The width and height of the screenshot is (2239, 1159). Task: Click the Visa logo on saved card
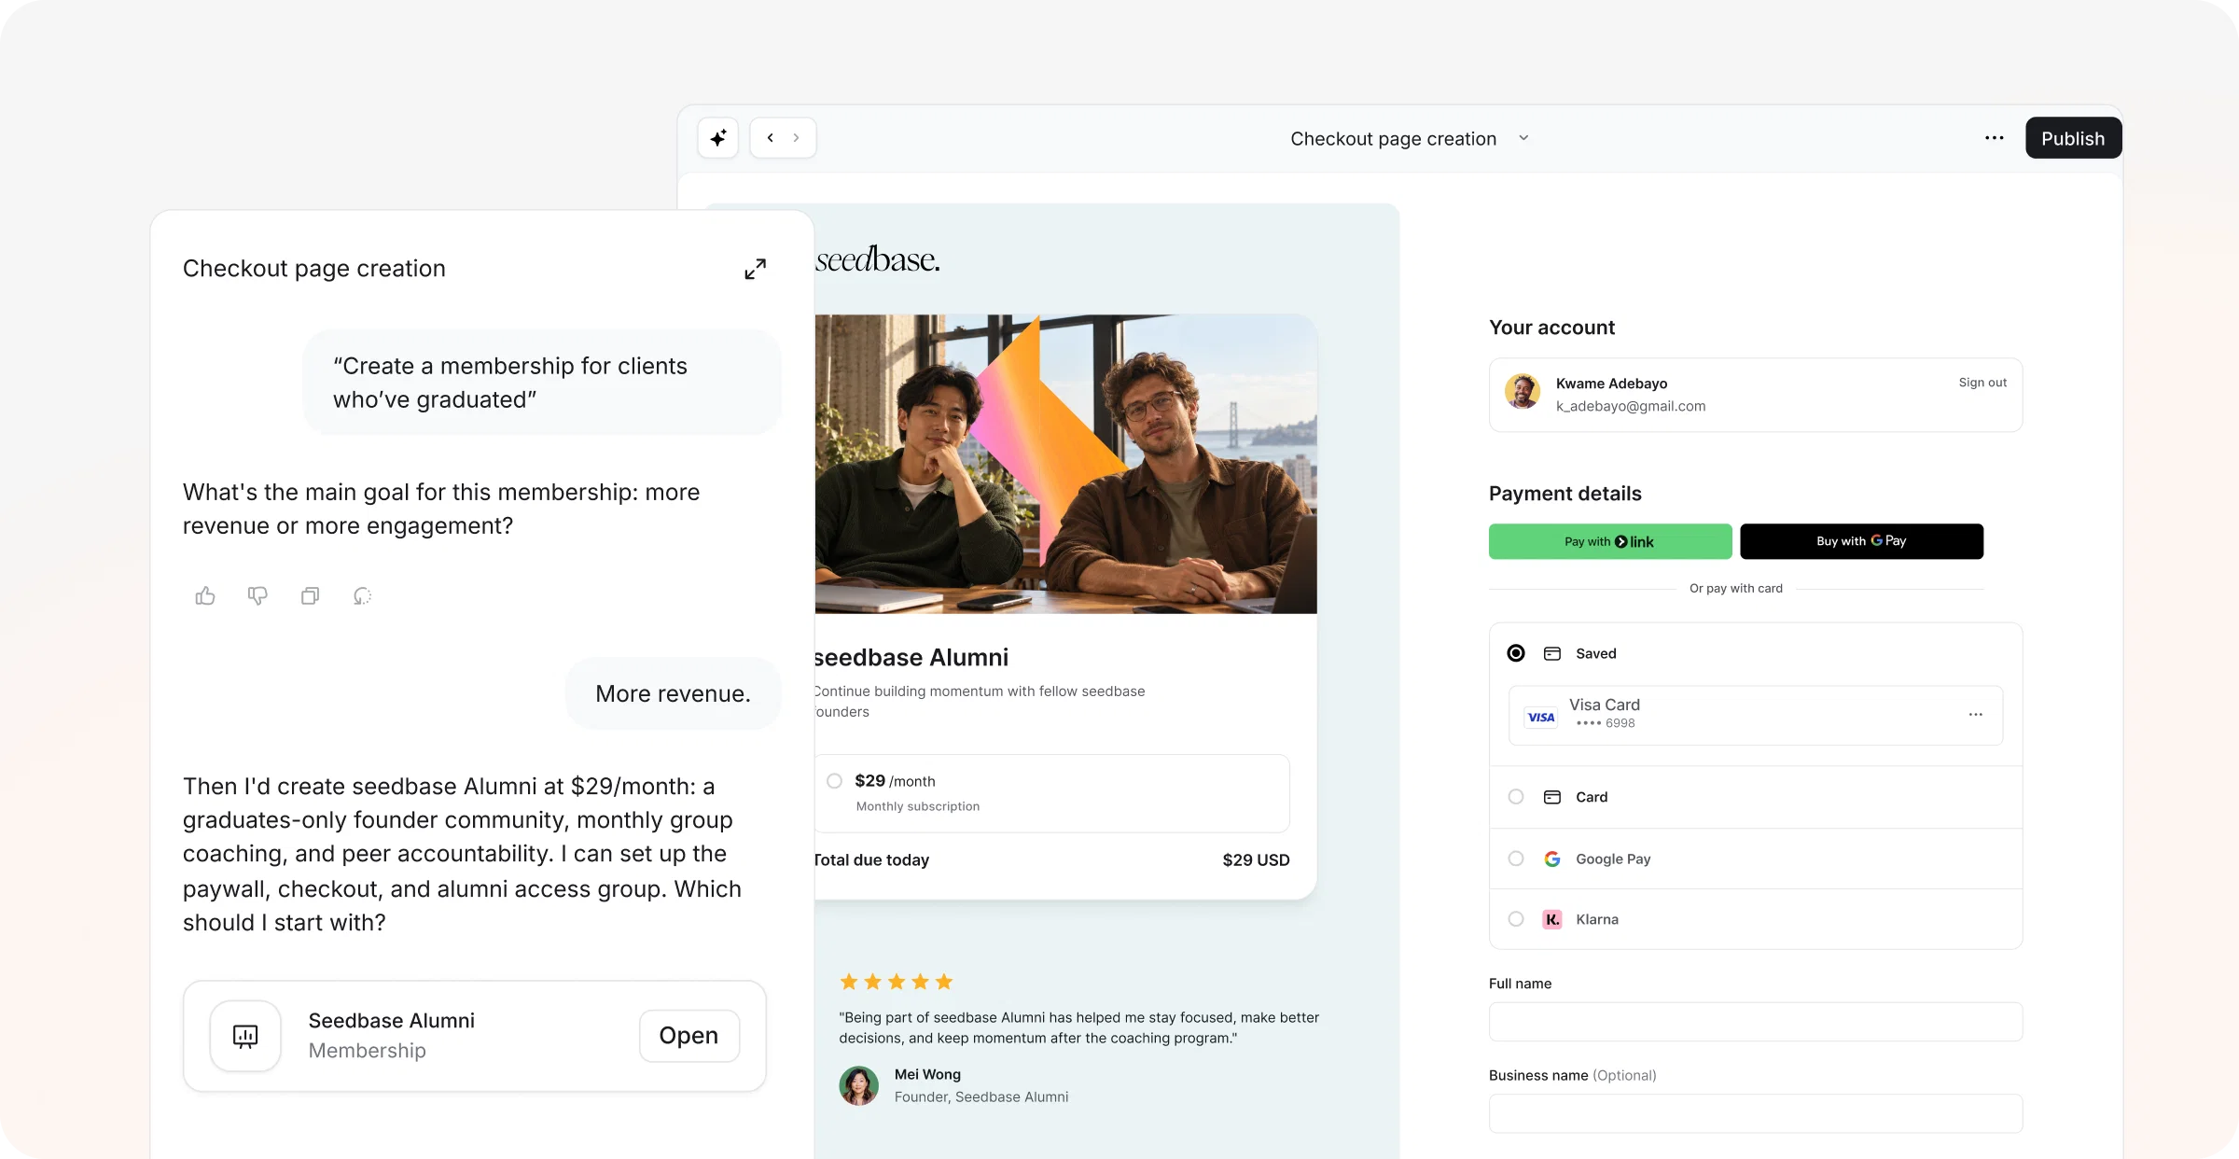click(x=1541, y=717)
